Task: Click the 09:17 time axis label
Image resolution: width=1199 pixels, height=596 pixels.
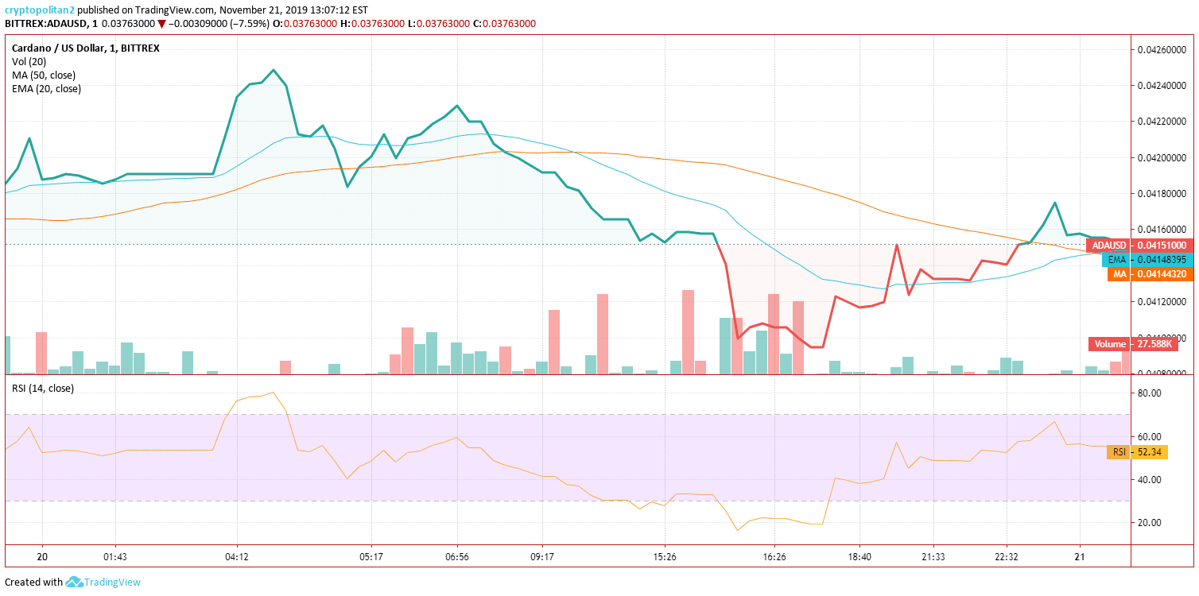Action: pyautogui.click(x=542, y=556)
